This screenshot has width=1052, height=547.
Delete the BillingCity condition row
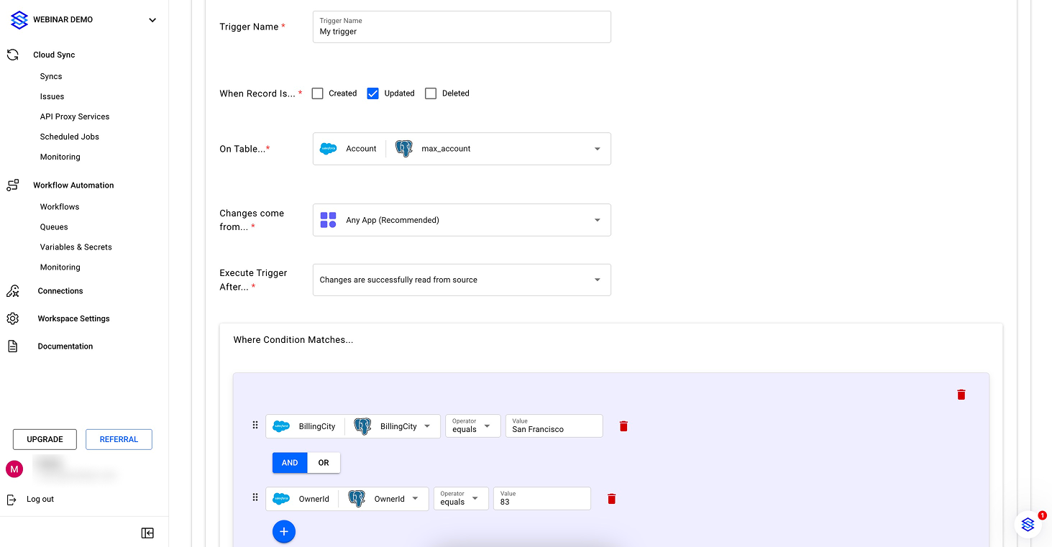point(623,426)
